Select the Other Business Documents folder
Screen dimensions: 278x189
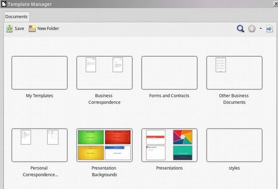pos(235,73)
